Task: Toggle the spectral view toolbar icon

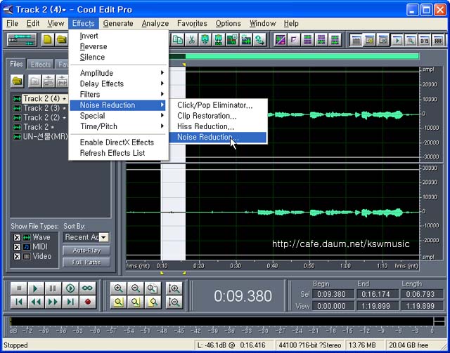Action: click(281, 40)
